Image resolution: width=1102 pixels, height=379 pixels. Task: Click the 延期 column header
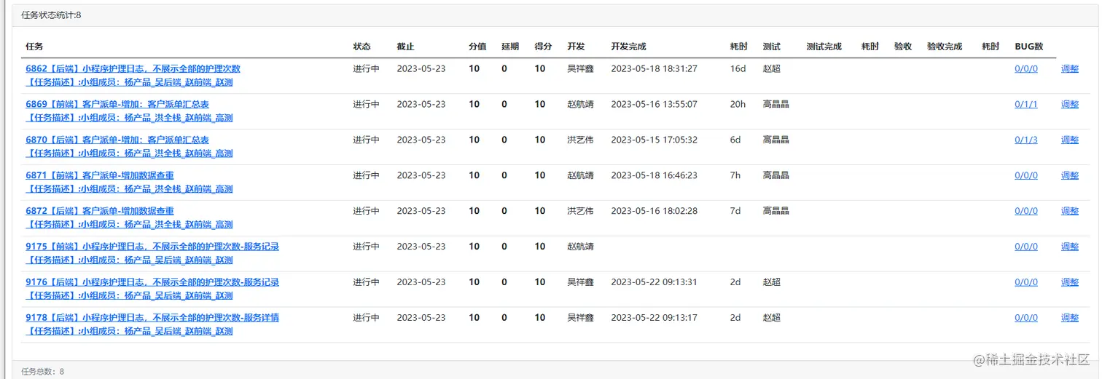point(510,47)
